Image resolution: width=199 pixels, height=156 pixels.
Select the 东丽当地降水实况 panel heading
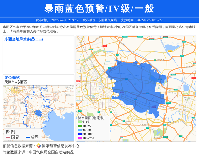24,39
